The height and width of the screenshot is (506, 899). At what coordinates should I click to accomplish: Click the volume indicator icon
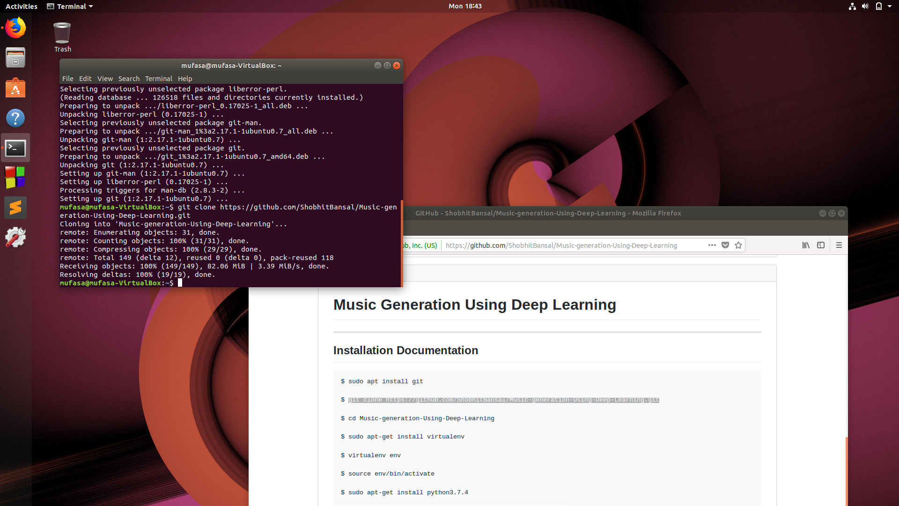click(865, 6)
